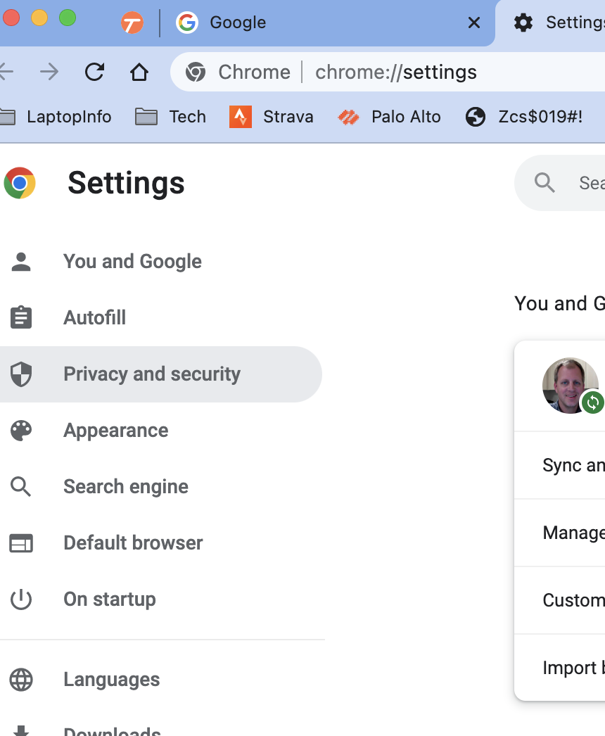The height and width of the screenshot is (736, 605).
Task: Open the Tech bookmarks folder
Action: pos(171,117)
